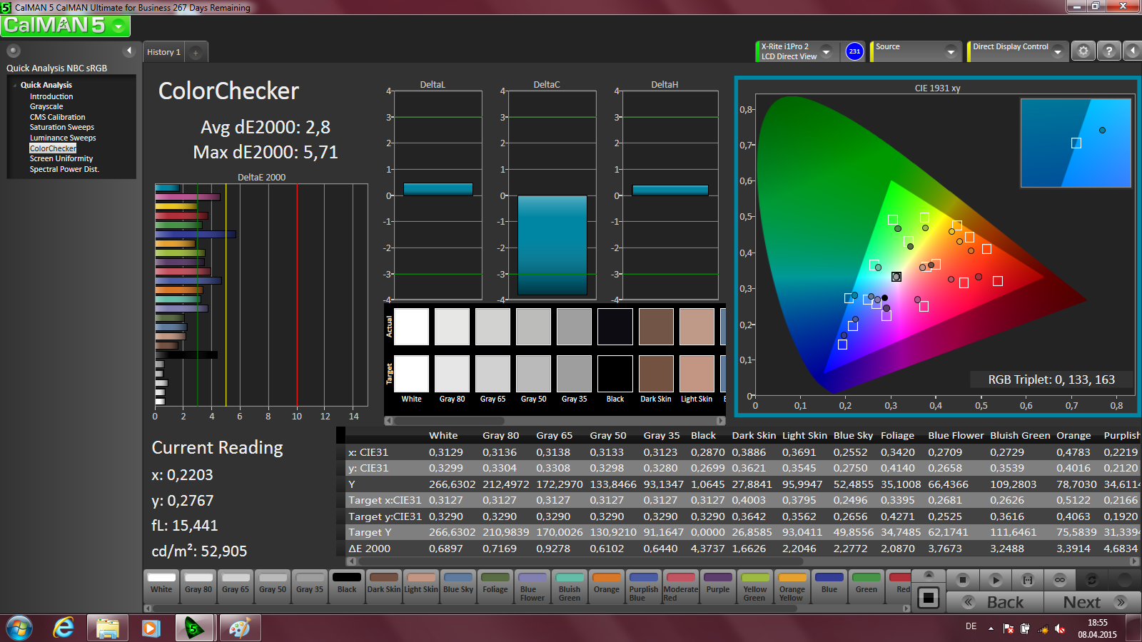
Task: Open settings gear in top toolbar
Action: 1083,51
